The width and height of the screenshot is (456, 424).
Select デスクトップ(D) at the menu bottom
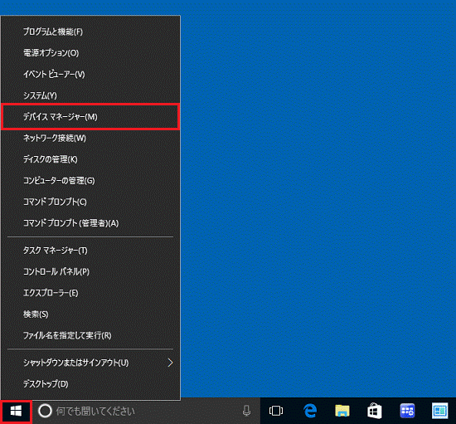(x=90, y=384)
